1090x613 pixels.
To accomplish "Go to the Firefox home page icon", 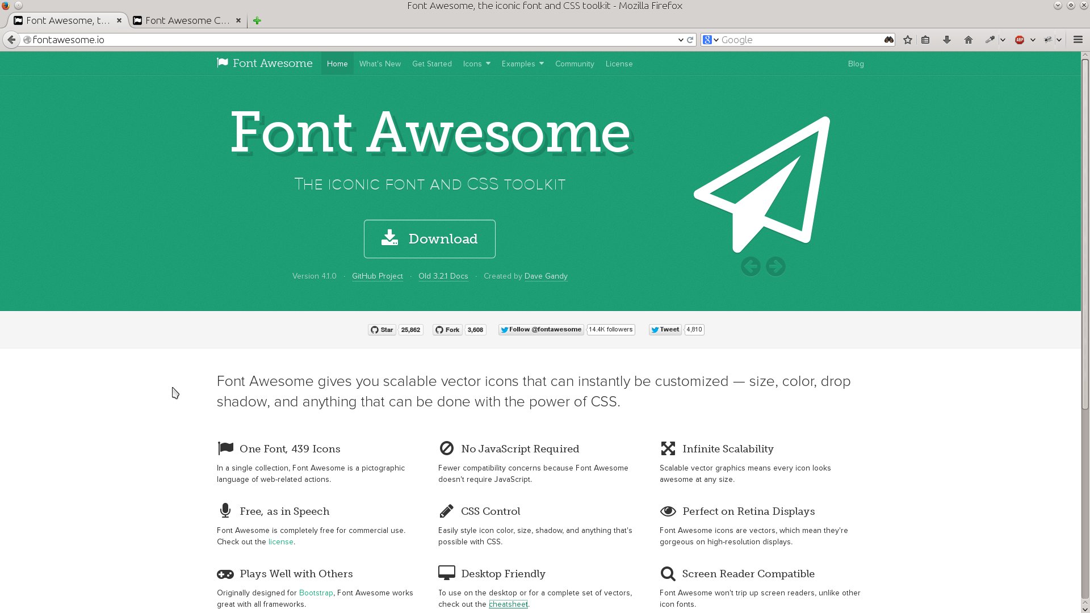I will (969, 40).
